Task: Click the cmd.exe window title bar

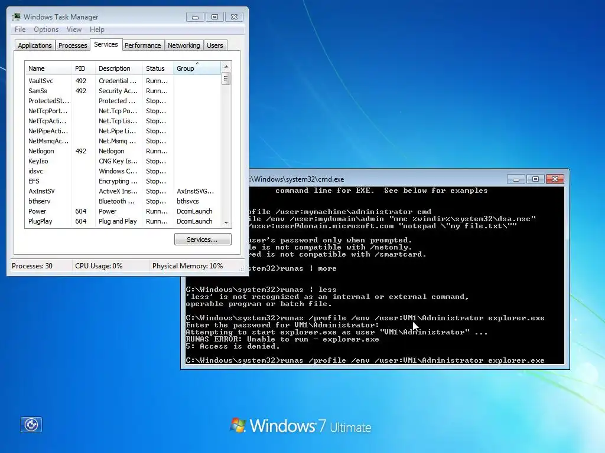Action: (376, 179)
